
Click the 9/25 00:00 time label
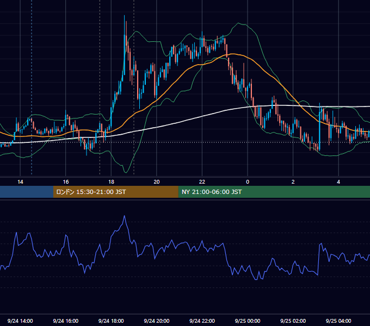[248, 321]
